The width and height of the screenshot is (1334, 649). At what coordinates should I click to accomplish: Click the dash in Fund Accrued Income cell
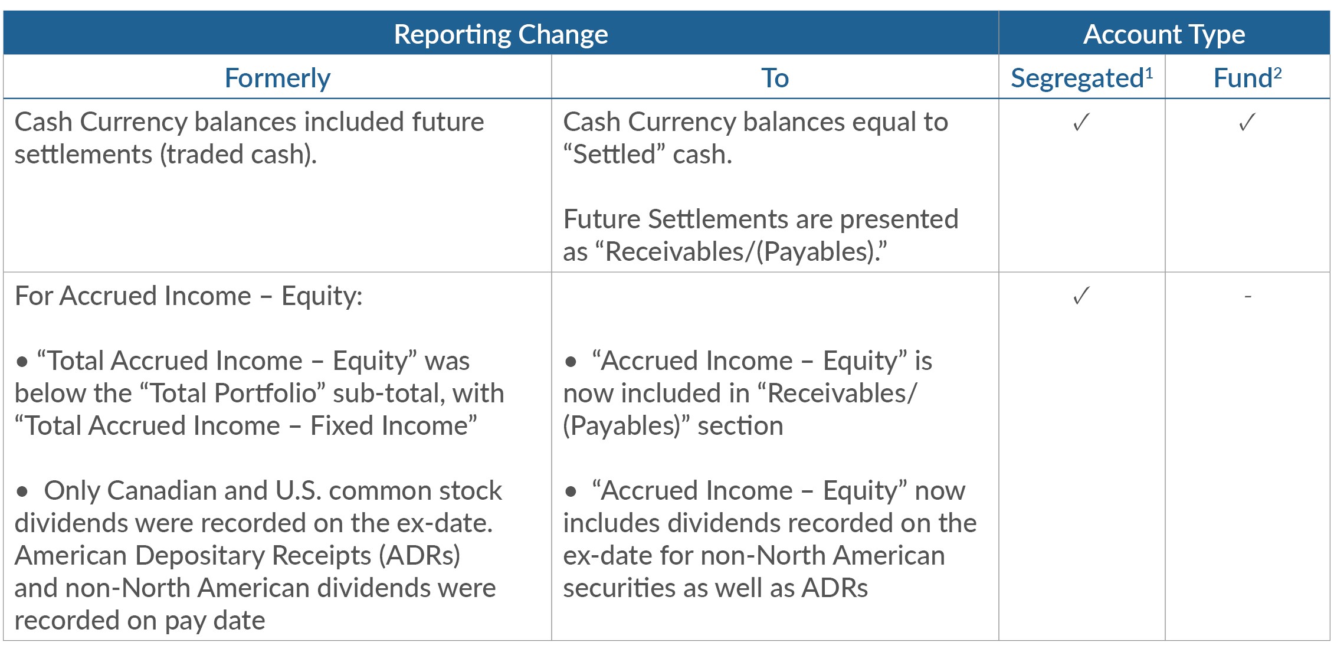(1247, 296)
